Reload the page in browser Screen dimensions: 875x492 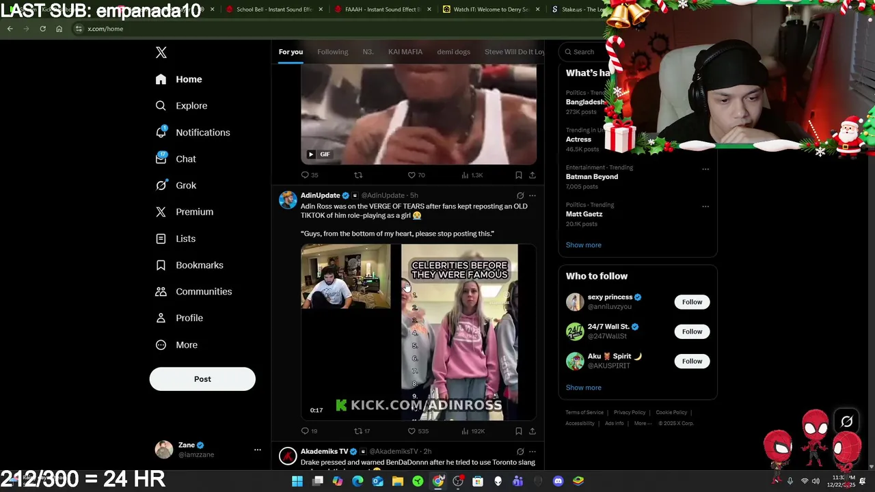[42, 29]
